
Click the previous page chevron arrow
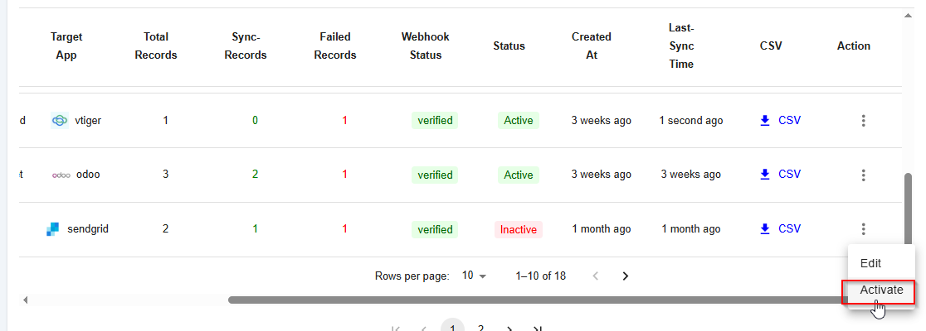595,276
